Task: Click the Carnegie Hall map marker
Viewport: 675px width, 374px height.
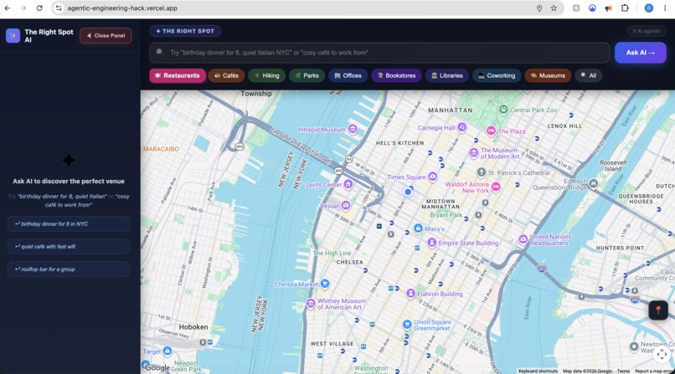Action: [x=462, y=127]
